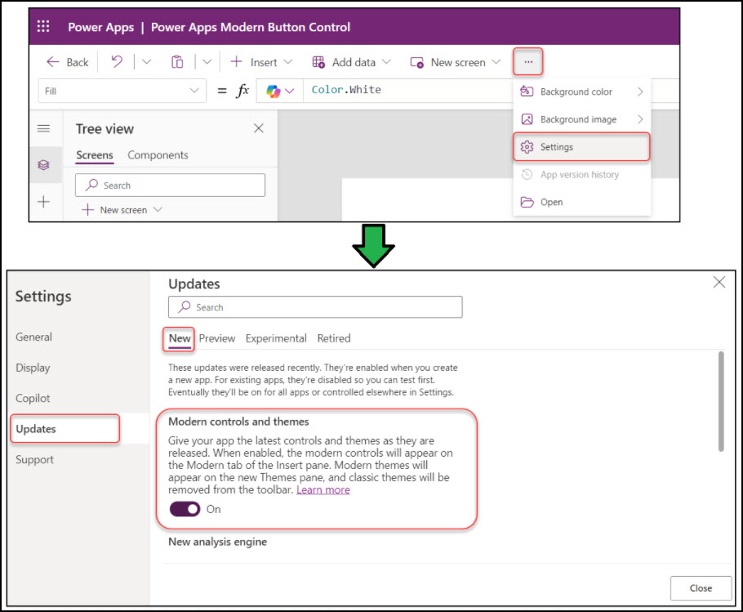Select the Retired updates tab
Image resolution: width=743 pixels, height=612 pixels.
pyautogui.click(x=334, y=338)
